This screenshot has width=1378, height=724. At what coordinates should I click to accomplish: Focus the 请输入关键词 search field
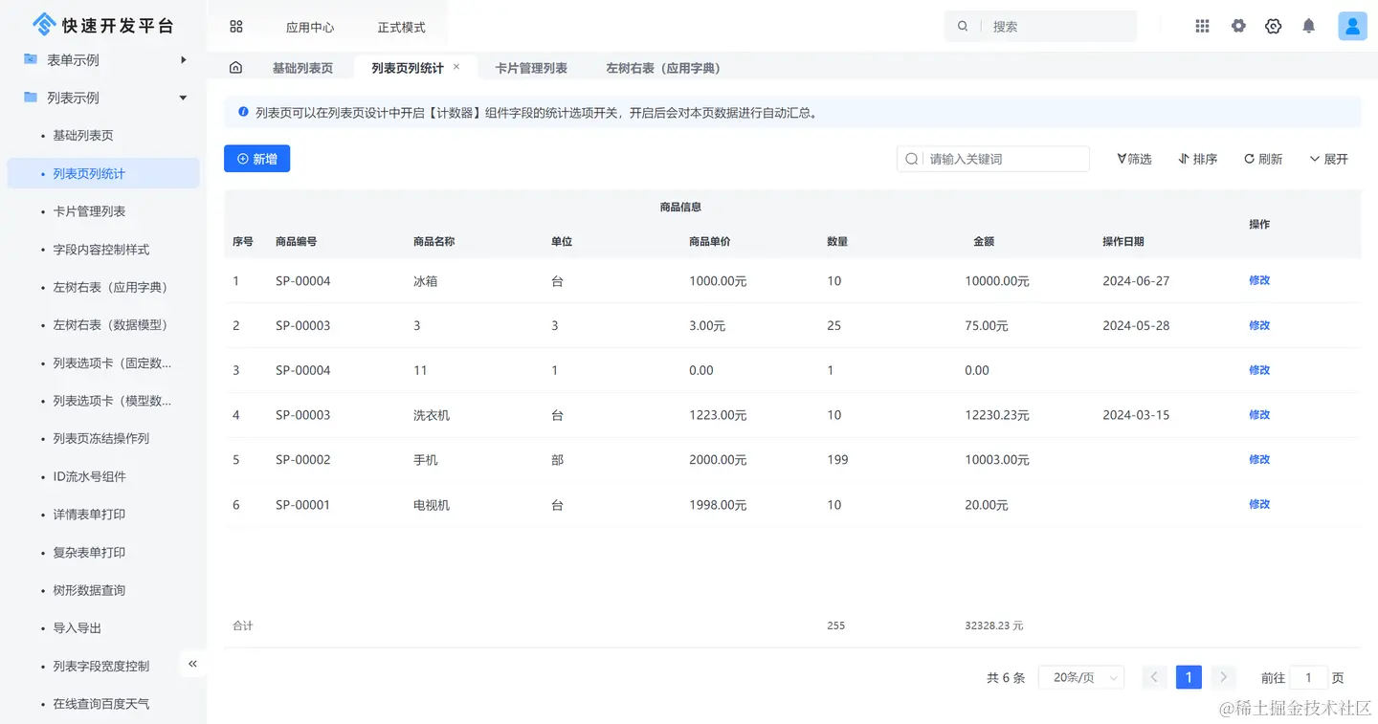tap(993, 159)
